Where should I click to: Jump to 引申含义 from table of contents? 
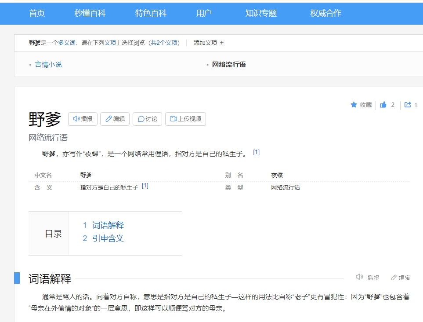click(108, 238)
